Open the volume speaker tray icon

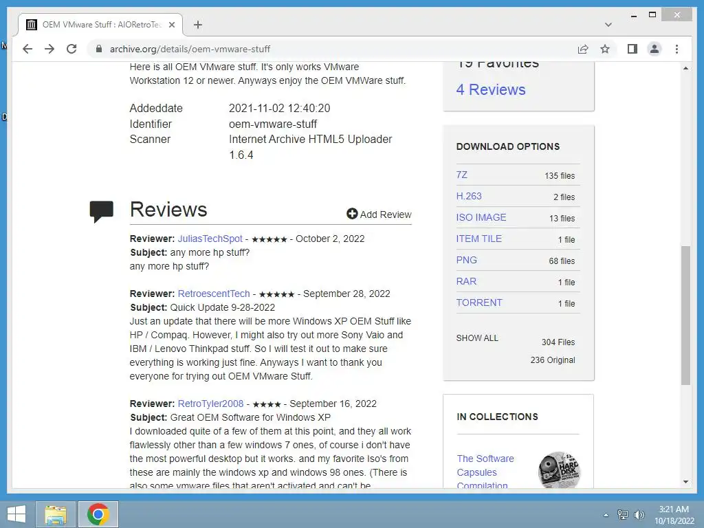pyautogui.click(x=639, y=515)
